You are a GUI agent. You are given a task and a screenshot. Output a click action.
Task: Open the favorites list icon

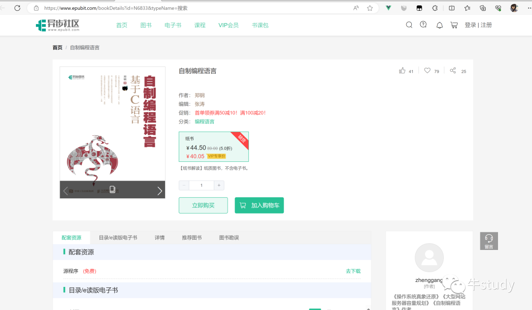point(467,8)
